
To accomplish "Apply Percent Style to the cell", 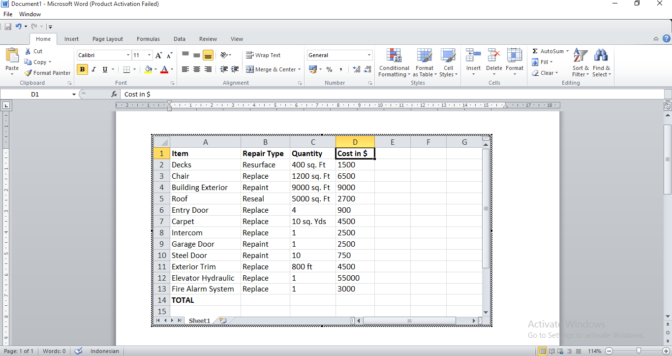I will tap(329, 69).
